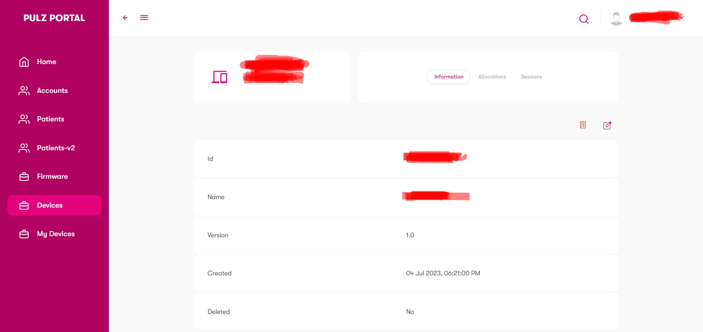703x332 pixels.
Task: Go to Accounts in sidebar
Action: pyautogui.click(x=52, y=91)
